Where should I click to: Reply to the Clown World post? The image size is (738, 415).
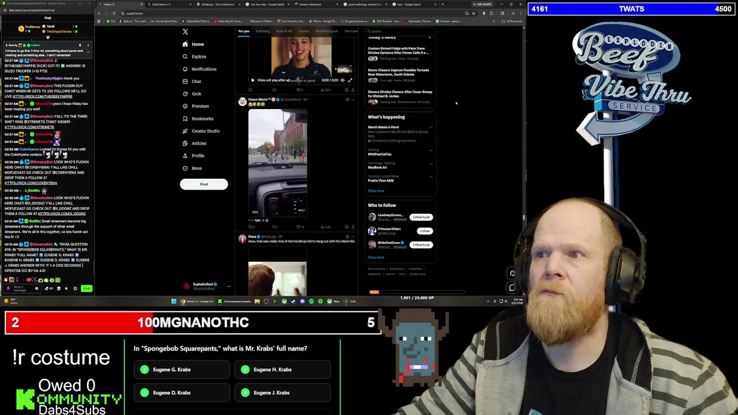coord(250,227)
